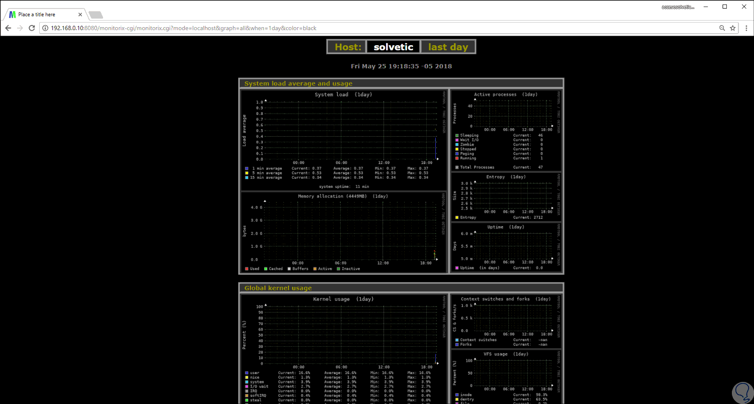Screen dimensions: 754x404
Task: Click the 'inode' VFS legend label
Action: click(x=467, y=395)
